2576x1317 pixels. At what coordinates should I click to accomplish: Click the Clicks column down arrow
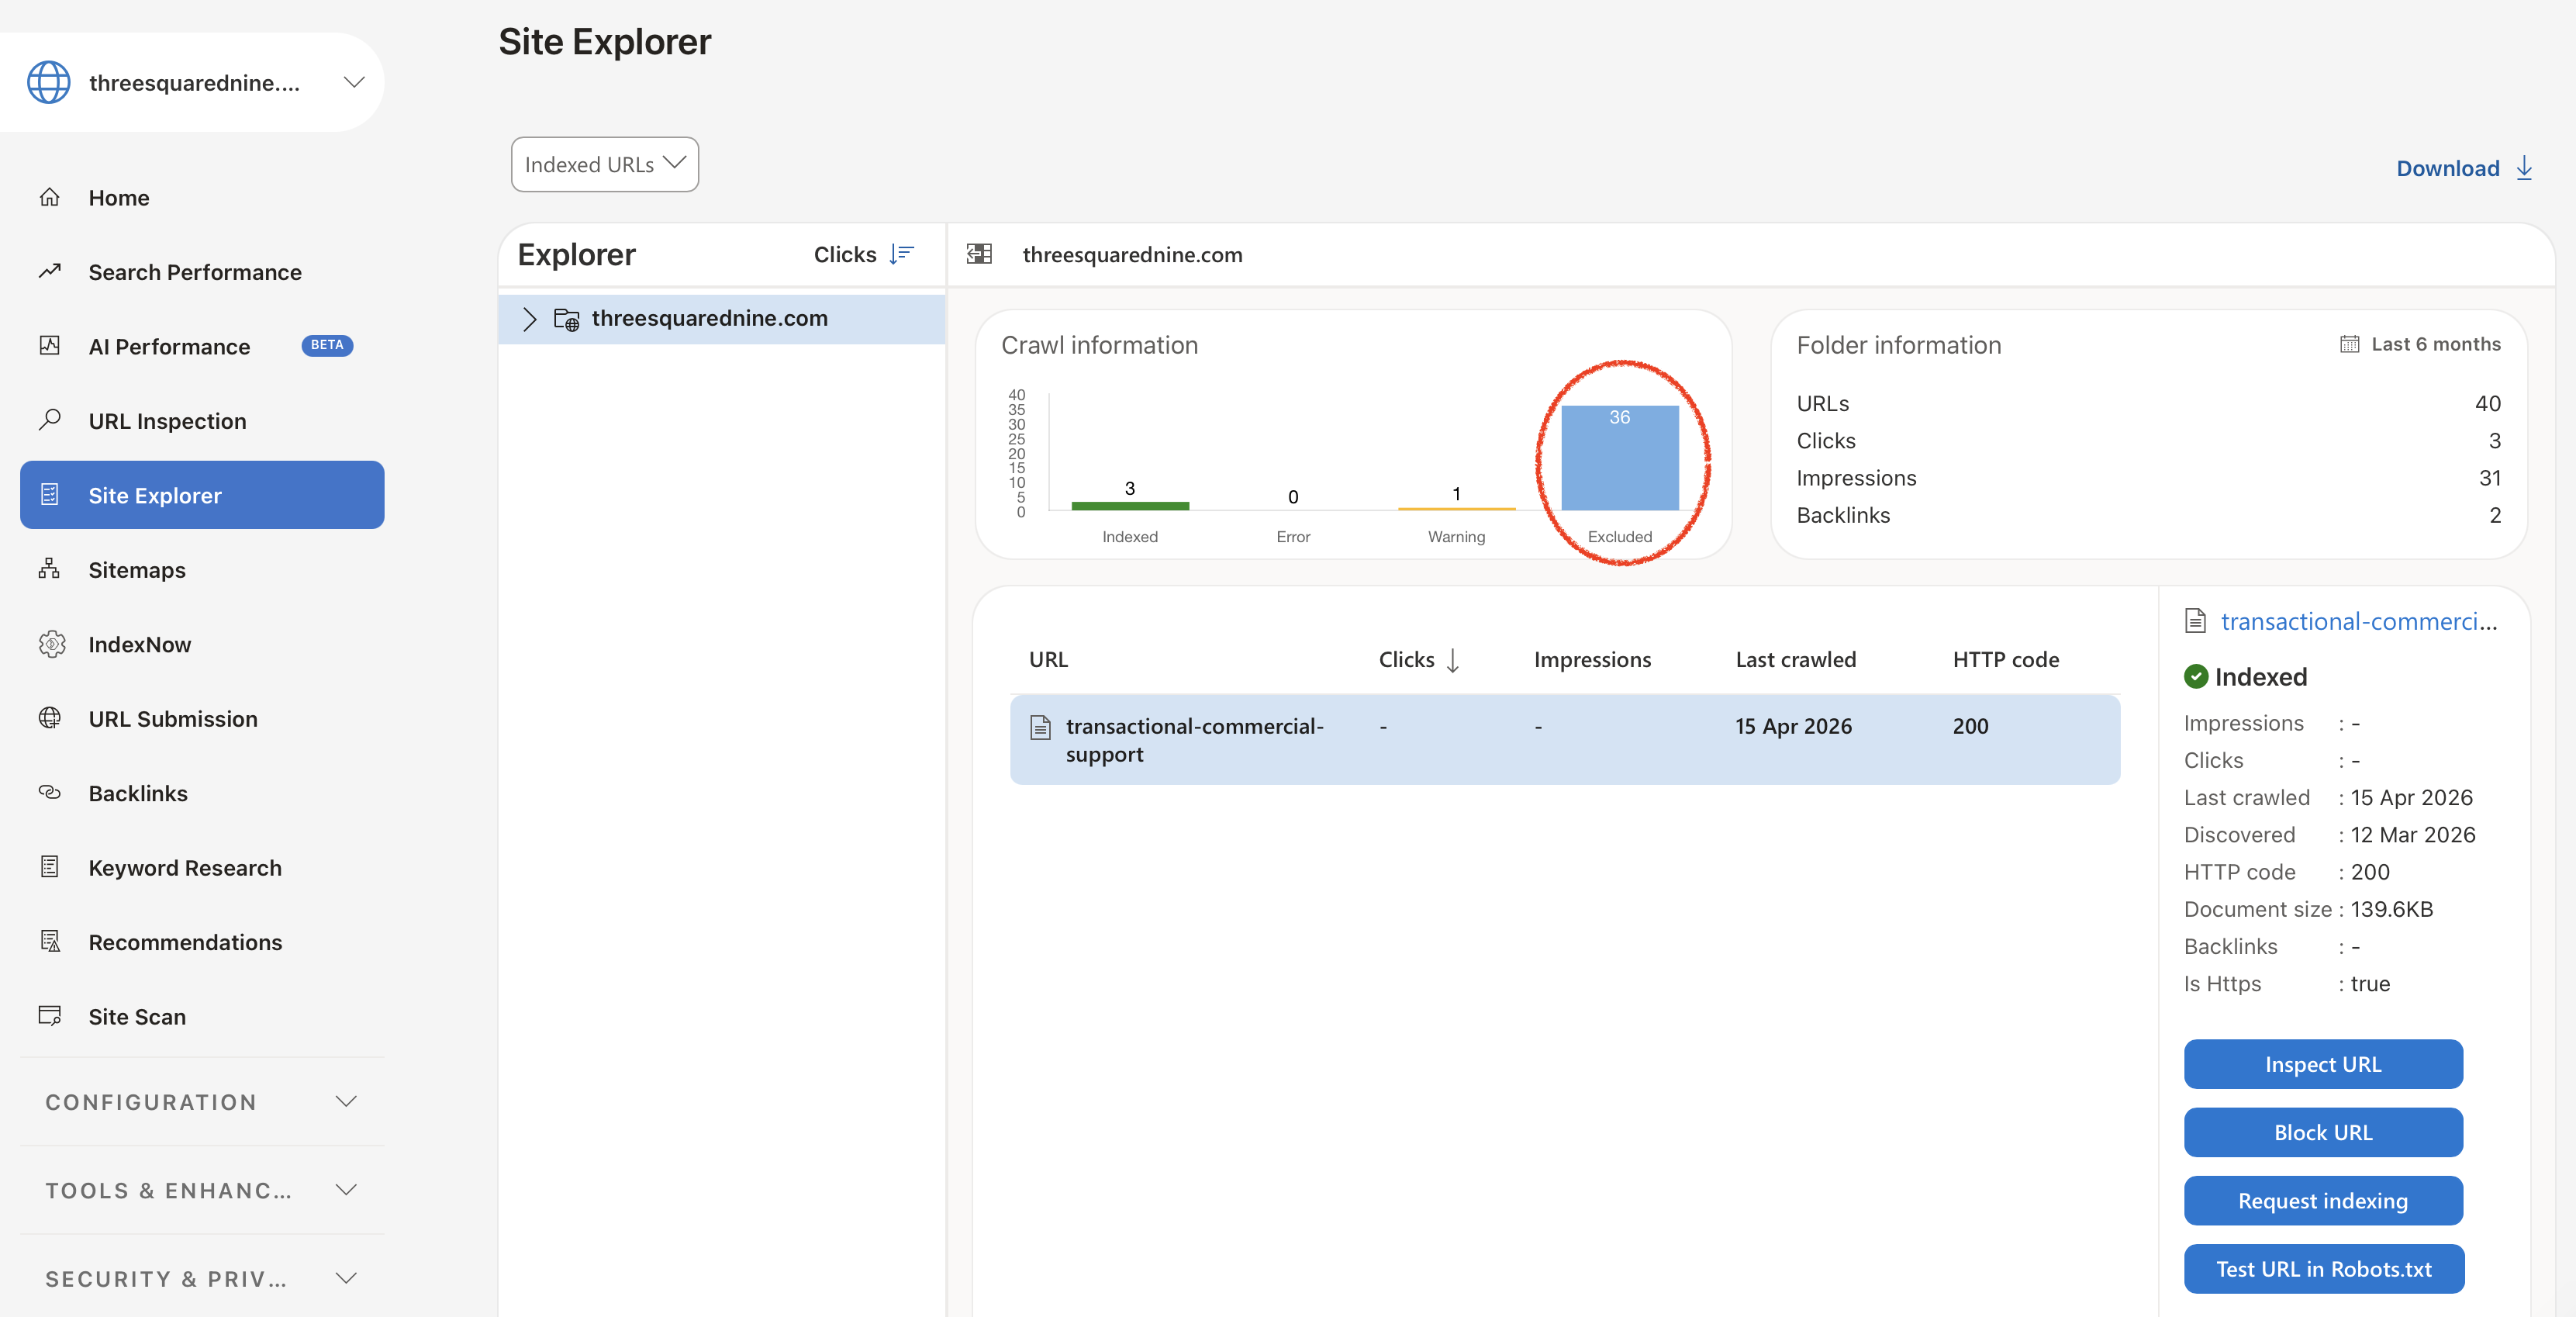point(1453,660)
